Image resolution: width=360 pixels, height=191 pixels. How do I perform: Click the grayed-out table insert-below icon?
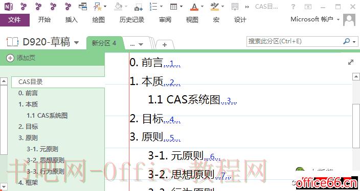235,7
